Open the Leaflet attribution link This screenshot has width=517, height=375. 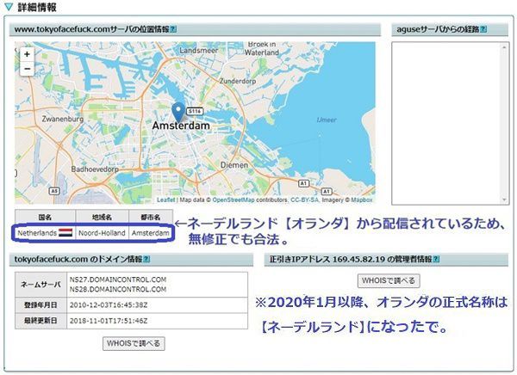pos(165,200)
